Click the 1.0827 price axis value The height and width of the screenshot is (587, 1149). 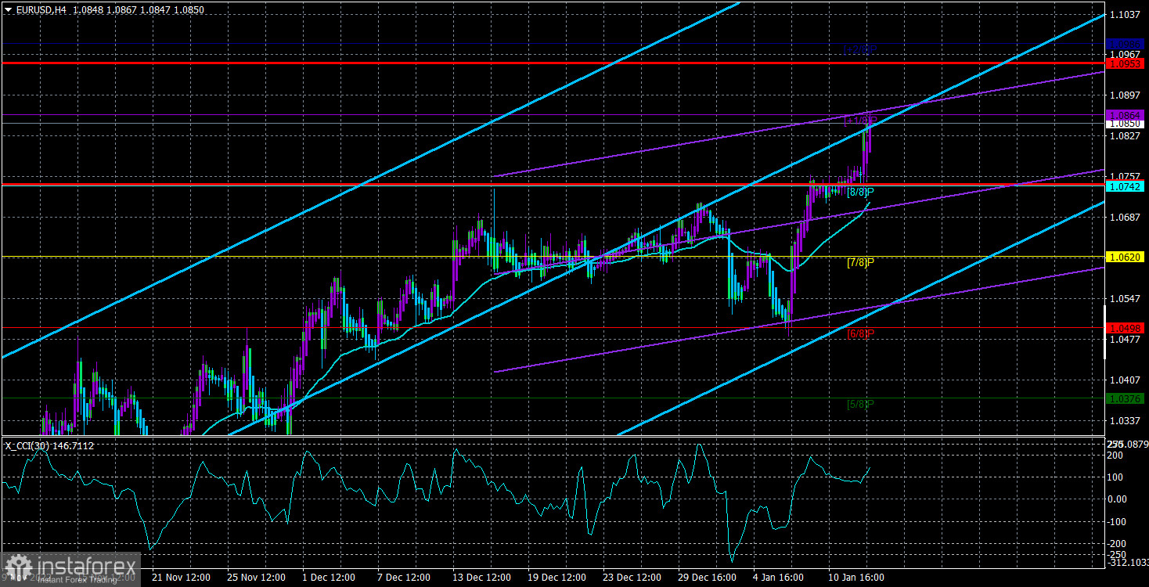coord(1126,135)
